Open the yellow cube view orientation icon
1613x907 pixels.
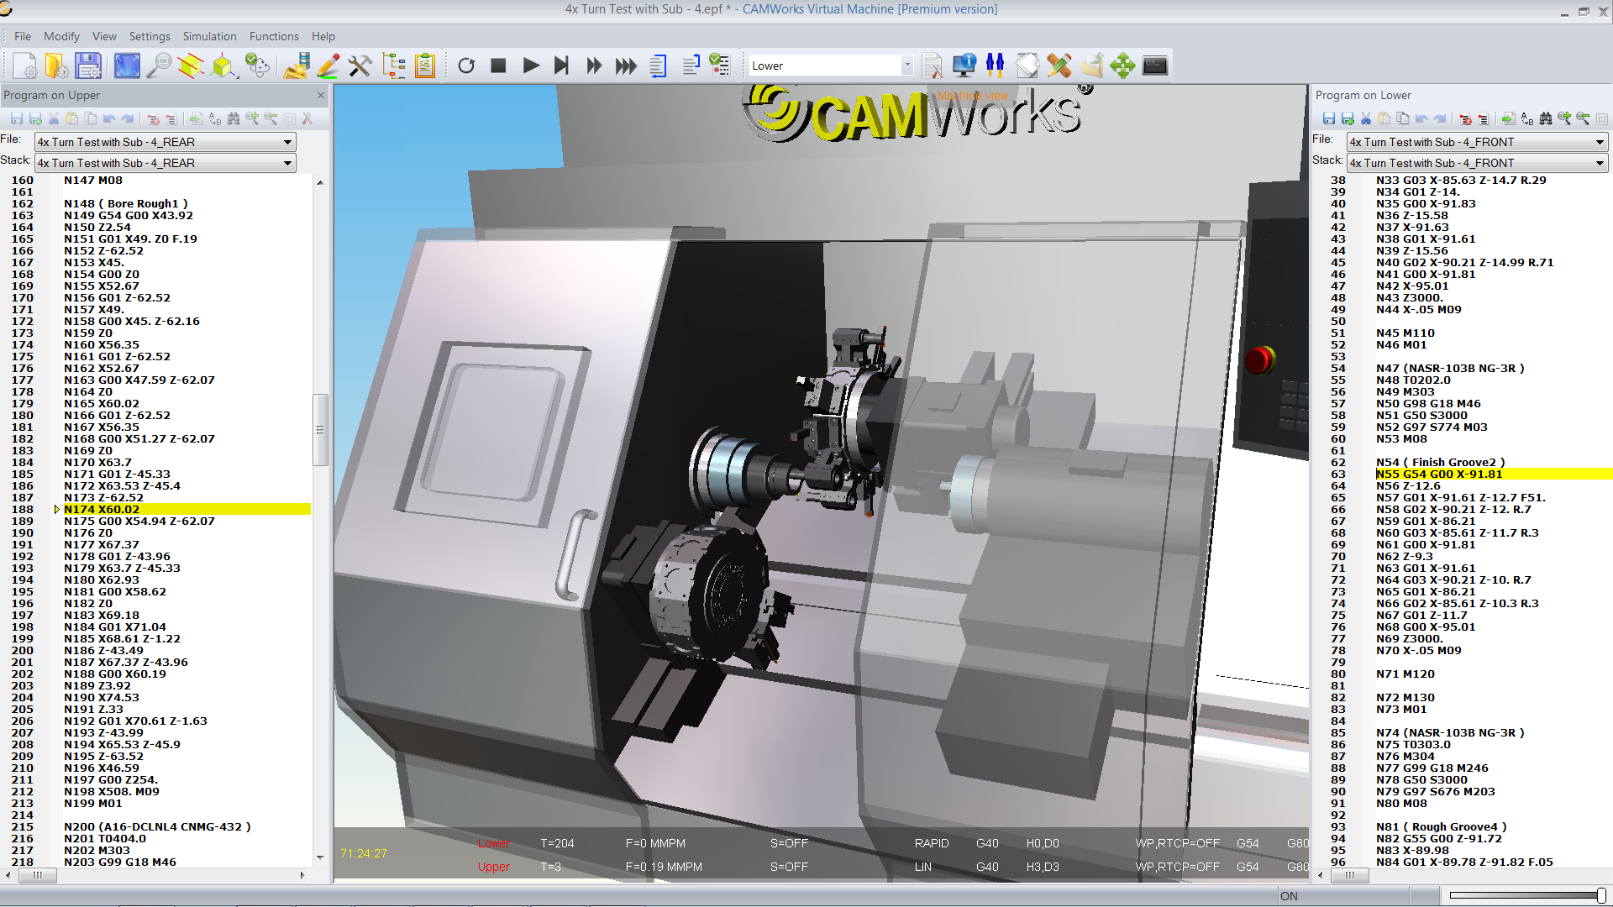tap(223, 66)
